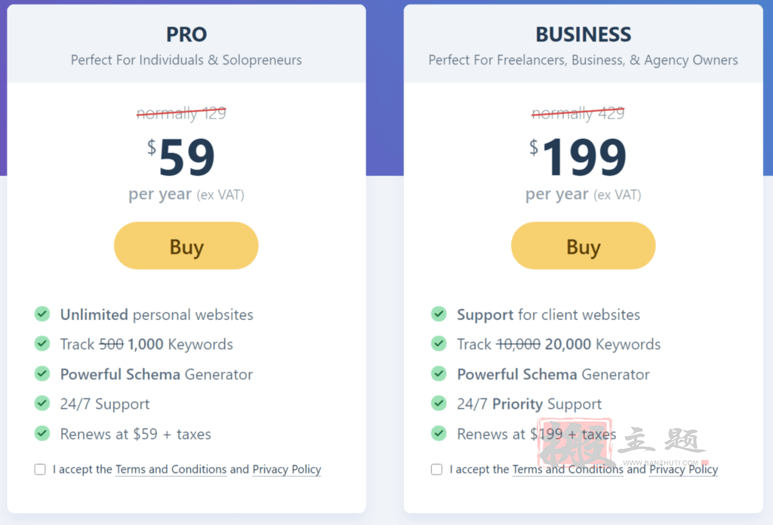
Task: Click checkmark beside 24/7 Priority Support
Action: pos(439,404)
